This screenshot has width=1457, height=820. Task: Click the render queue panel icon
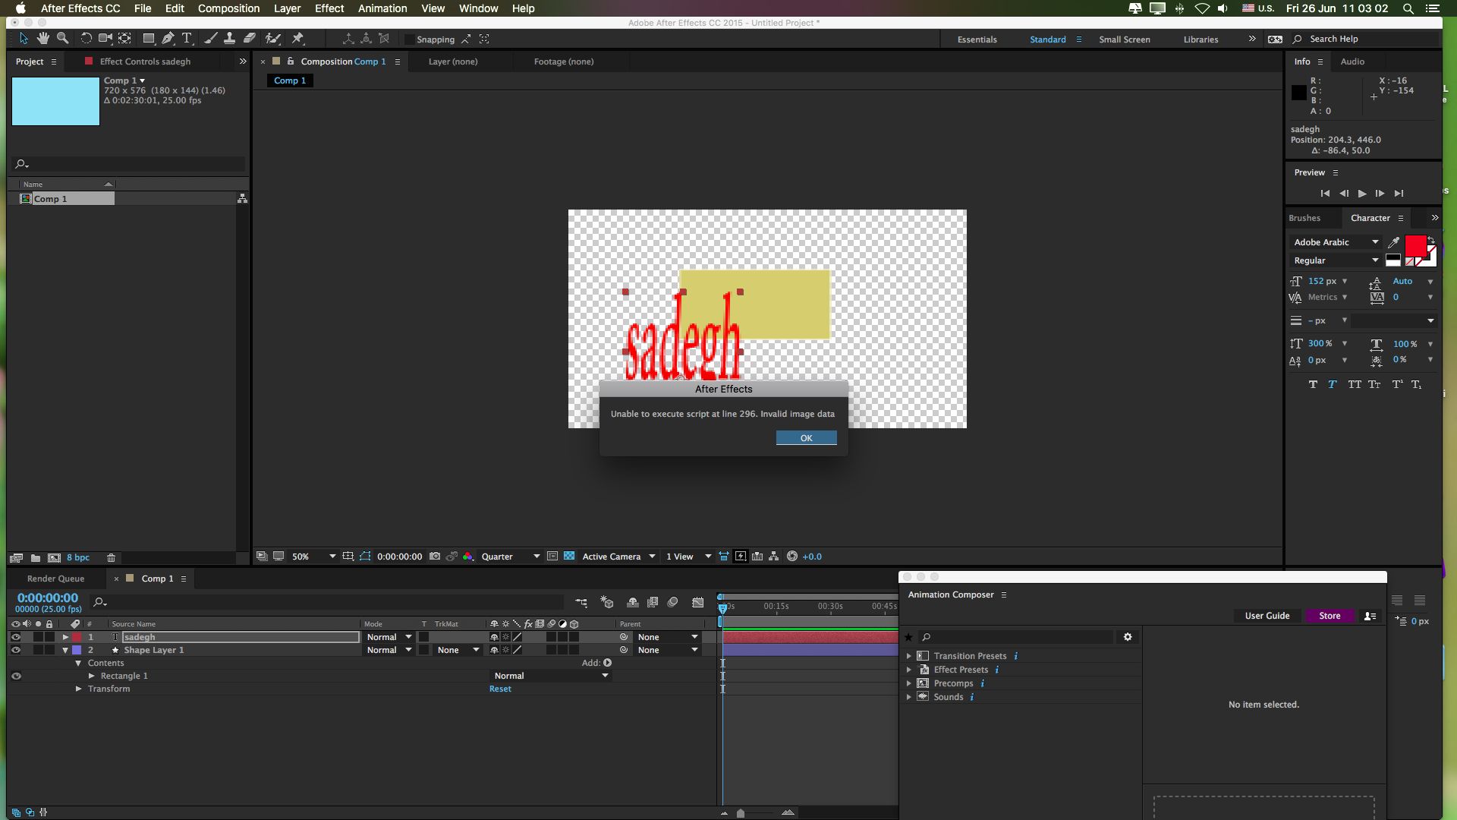tap(56, 578)
